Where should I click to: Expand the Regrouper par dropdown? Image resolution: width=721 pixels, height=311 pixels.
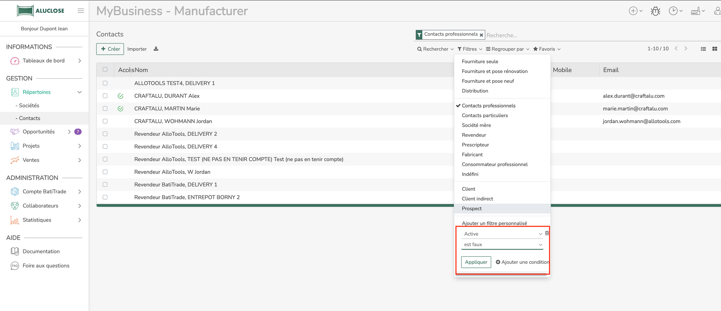(x=507, y=49)
